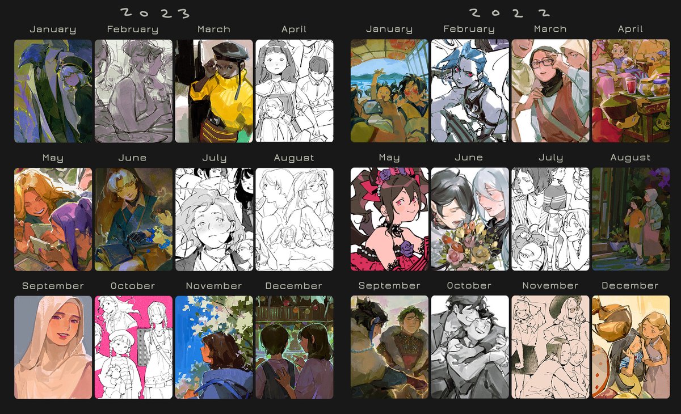The height and width of the screenshot is (414, 681).
Task: Click the July label under 2023
Action: pos(214,158)
